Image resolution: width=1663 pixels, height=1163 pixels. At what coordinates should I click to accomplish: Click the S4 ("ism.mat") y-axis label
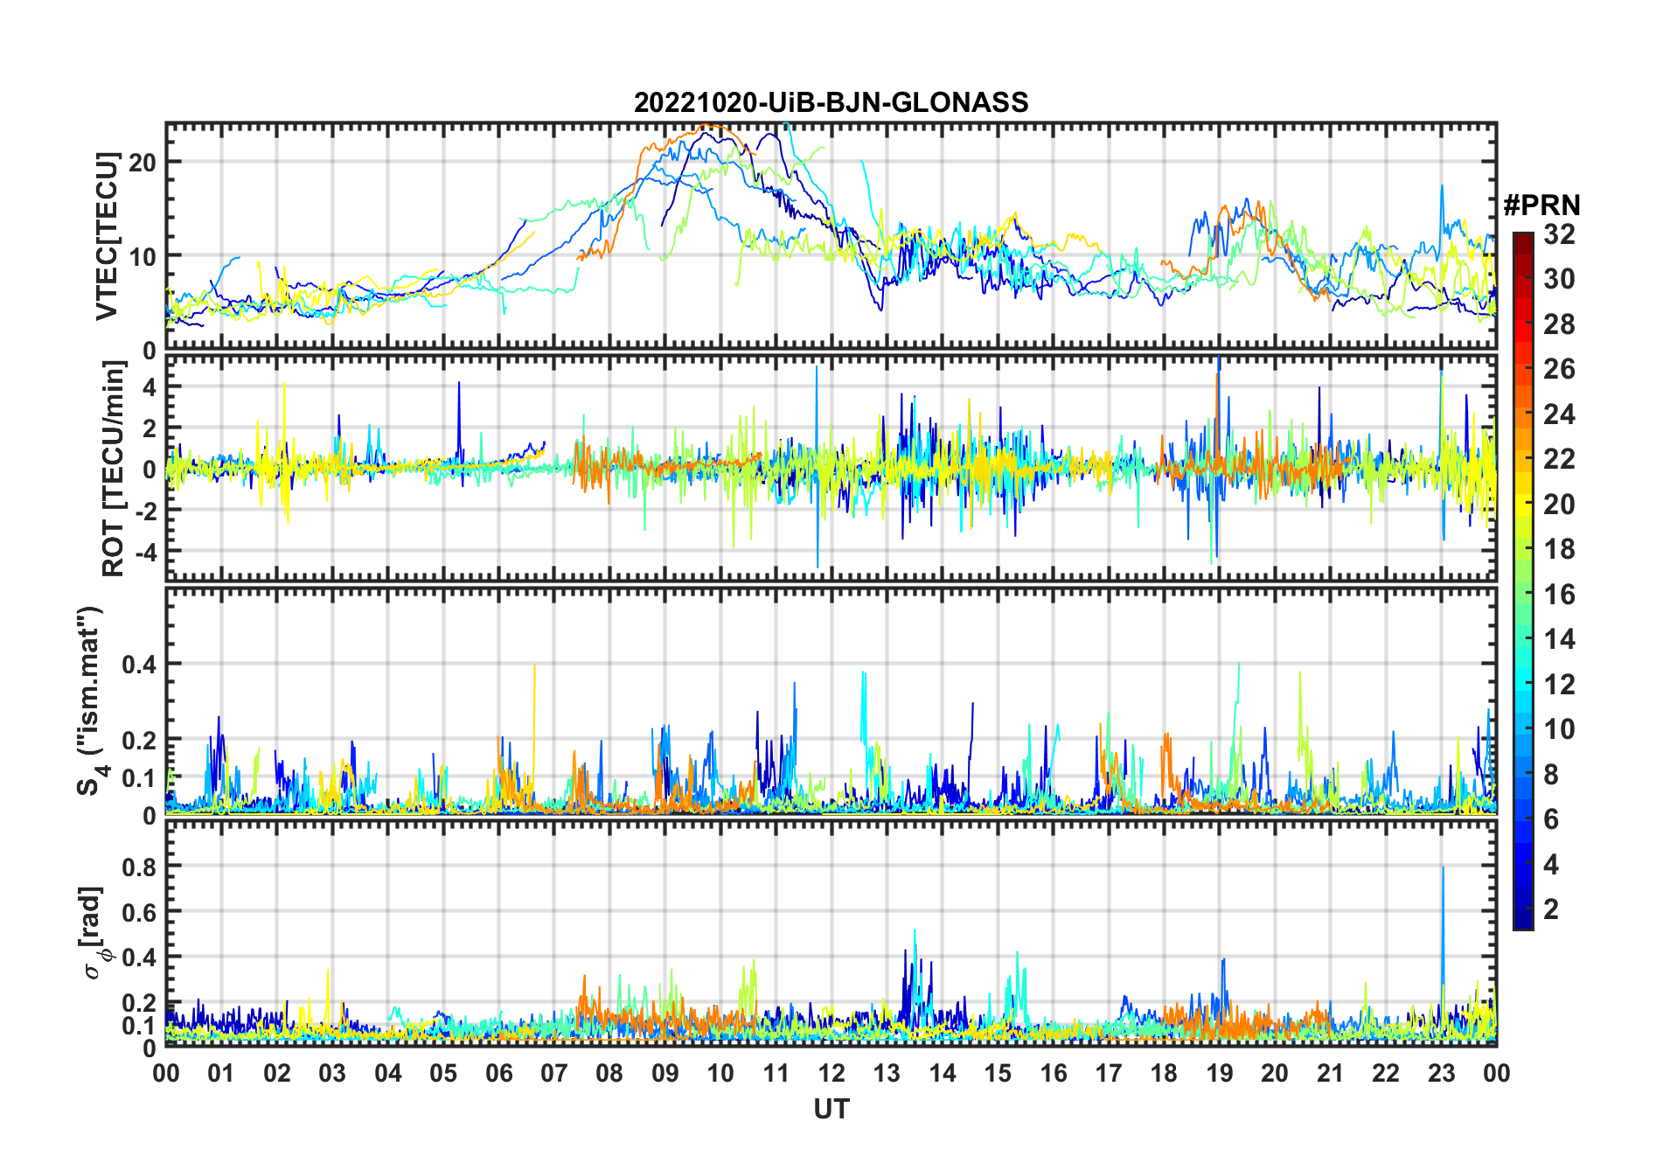point(91,701)
